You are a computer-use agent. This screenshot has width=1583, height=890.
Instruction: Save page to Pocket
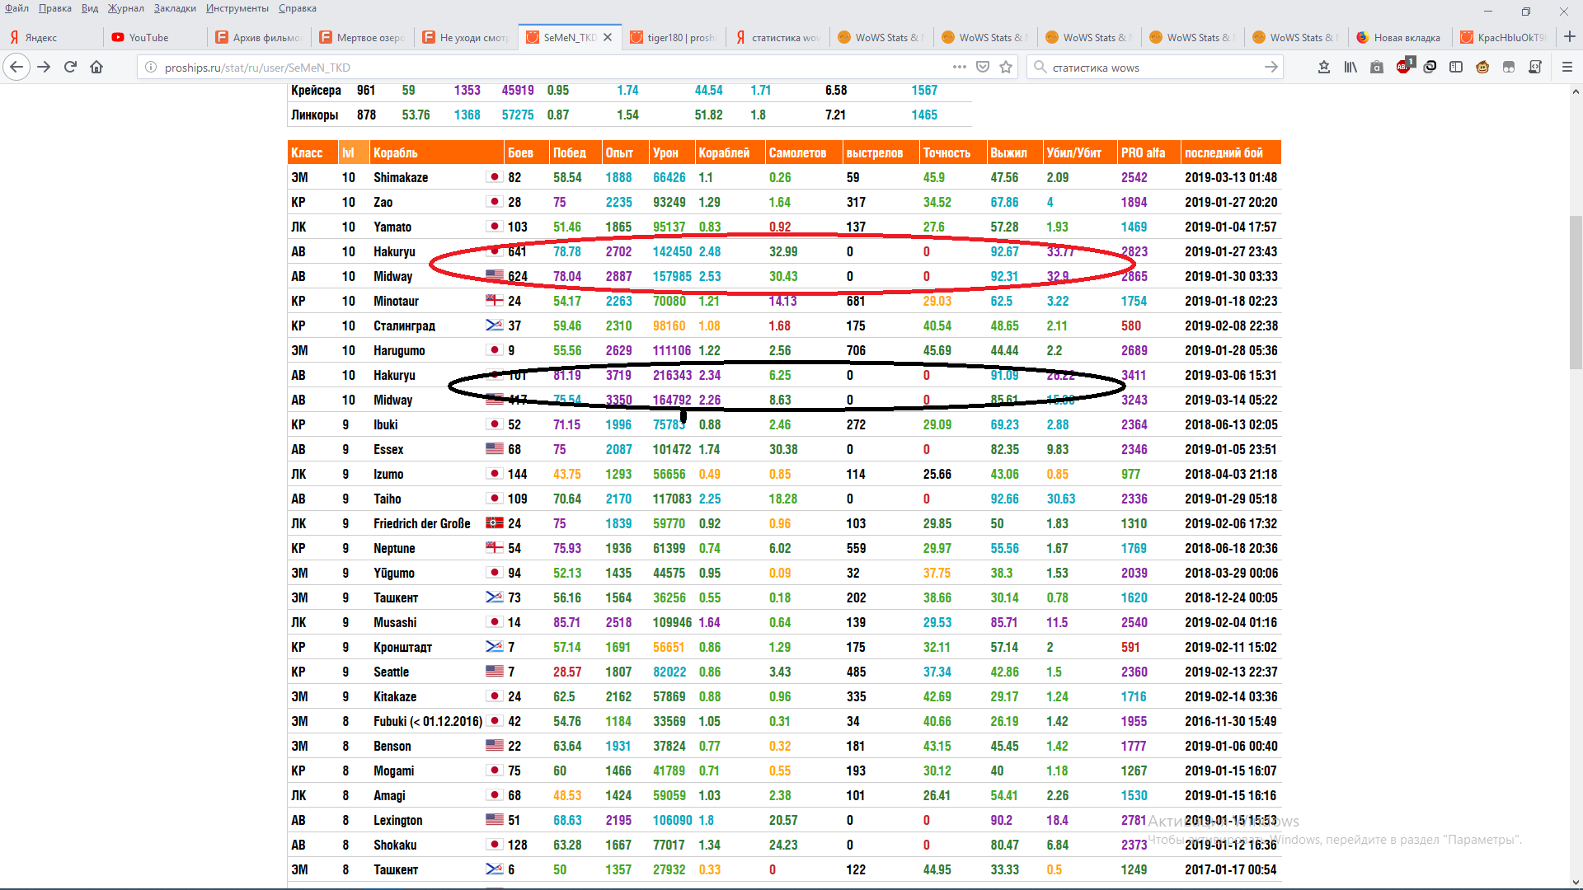[x=983, y=68]
